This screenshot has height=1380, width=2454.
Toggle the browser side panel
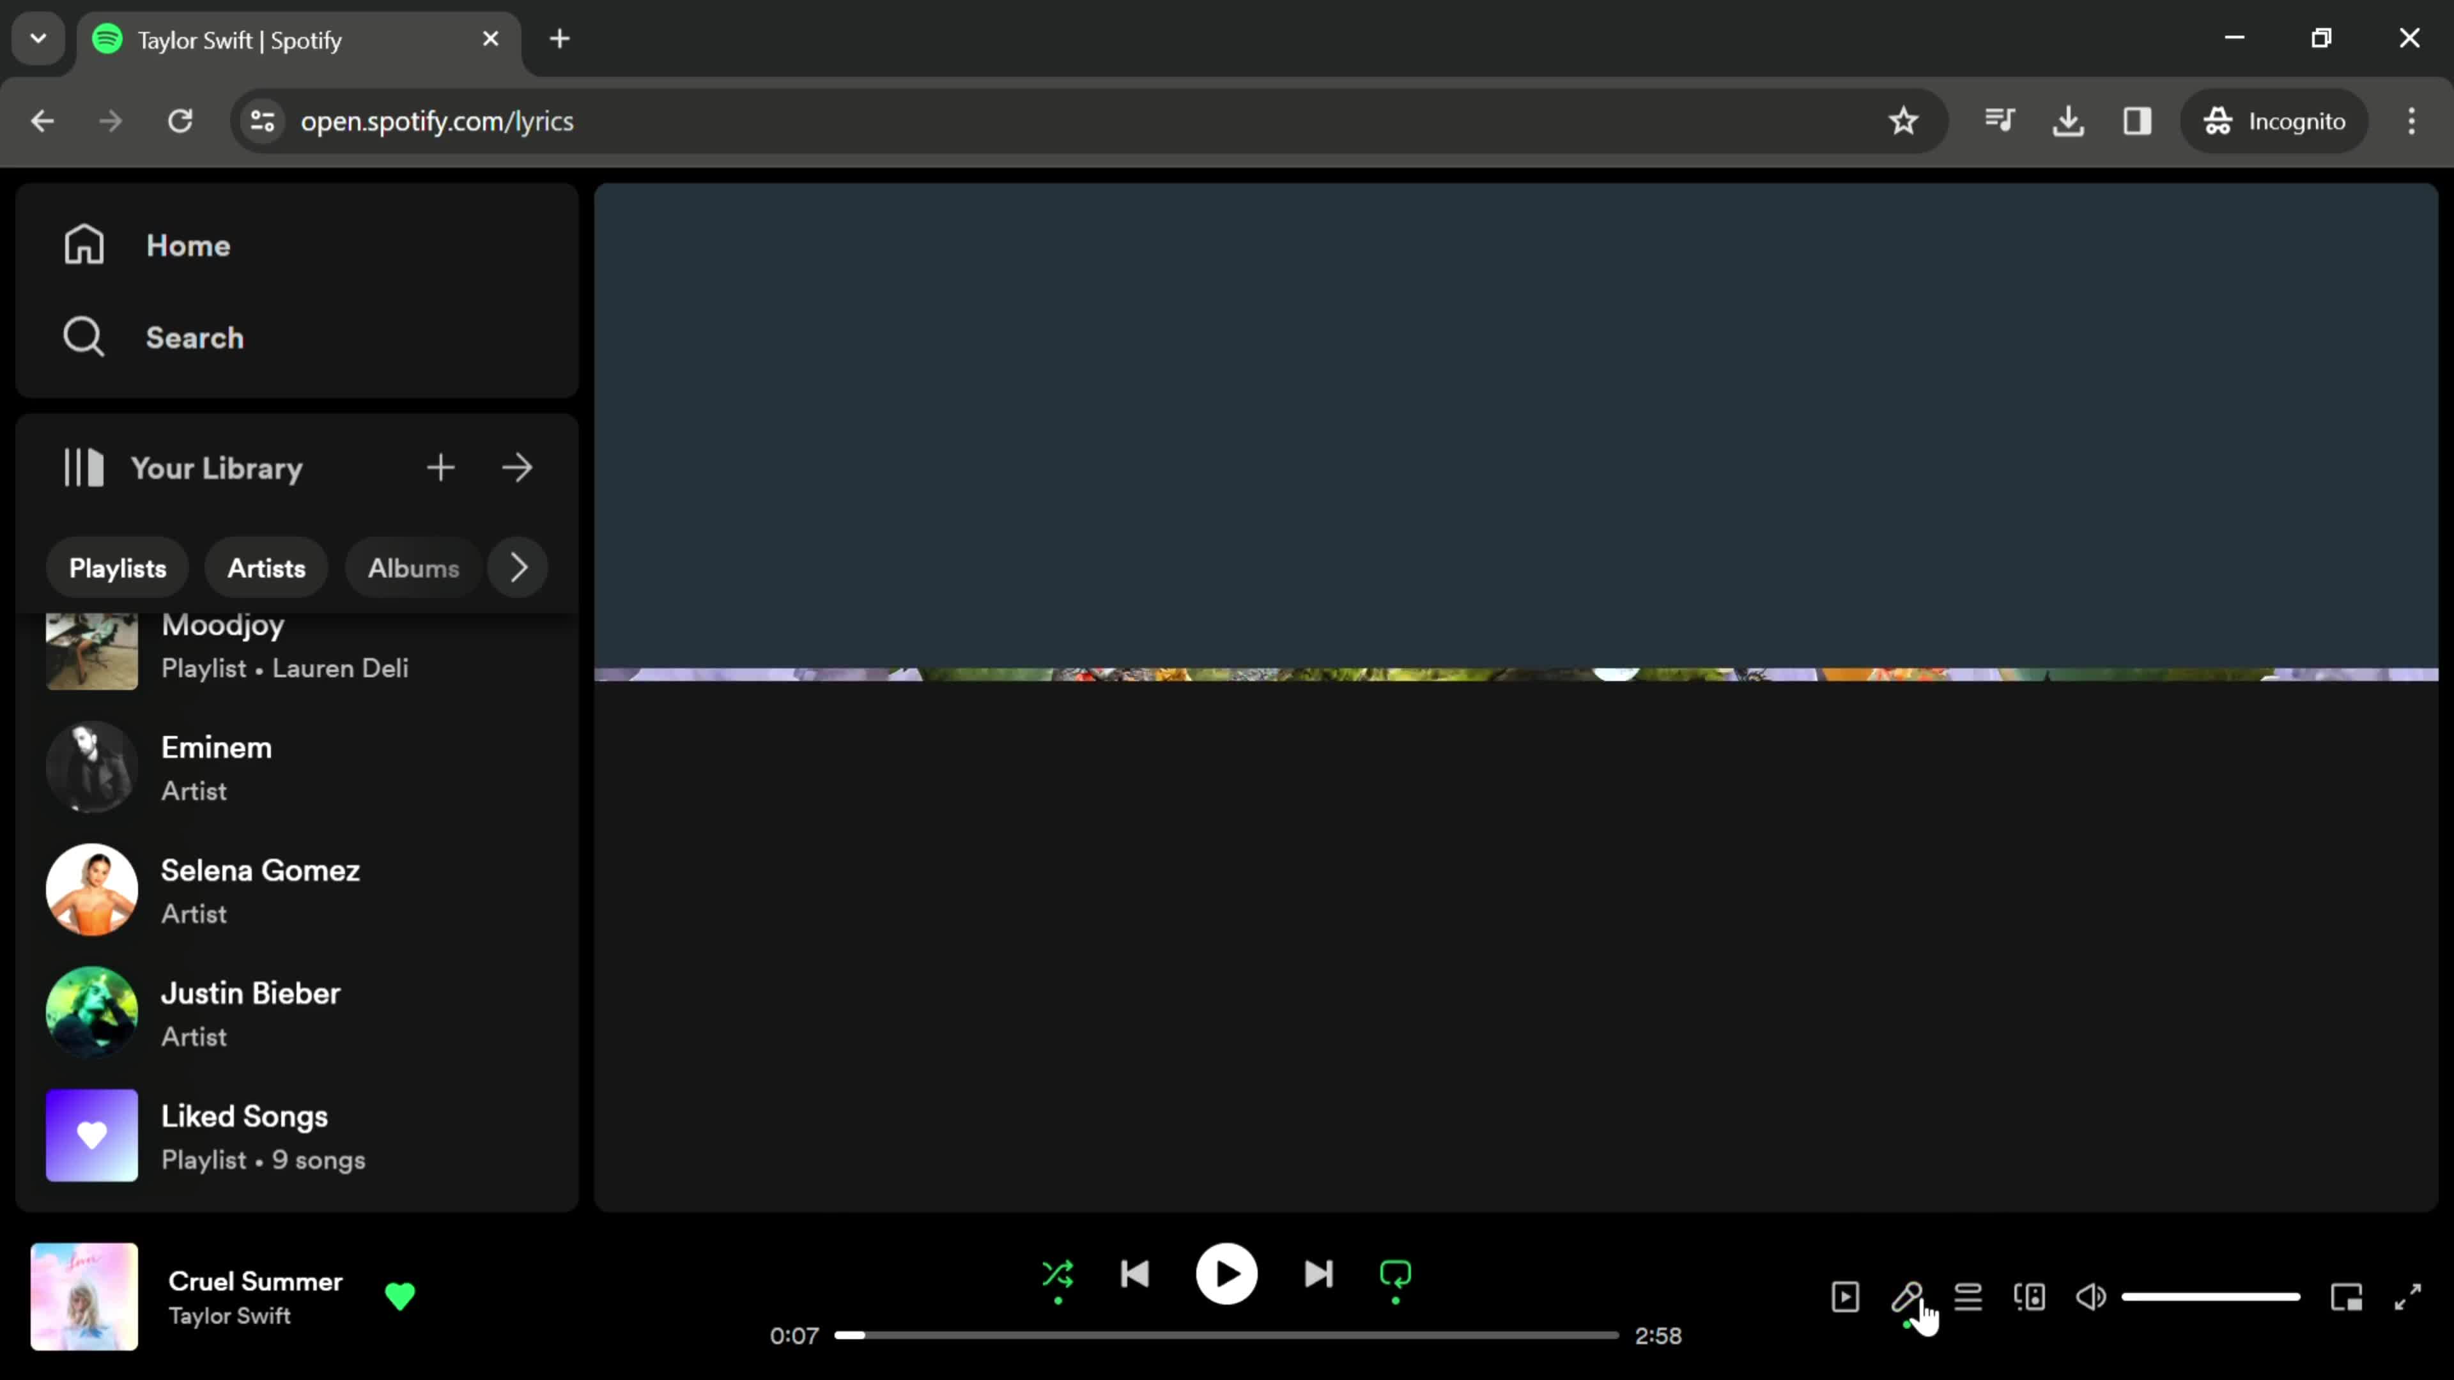pos(2138,121)
